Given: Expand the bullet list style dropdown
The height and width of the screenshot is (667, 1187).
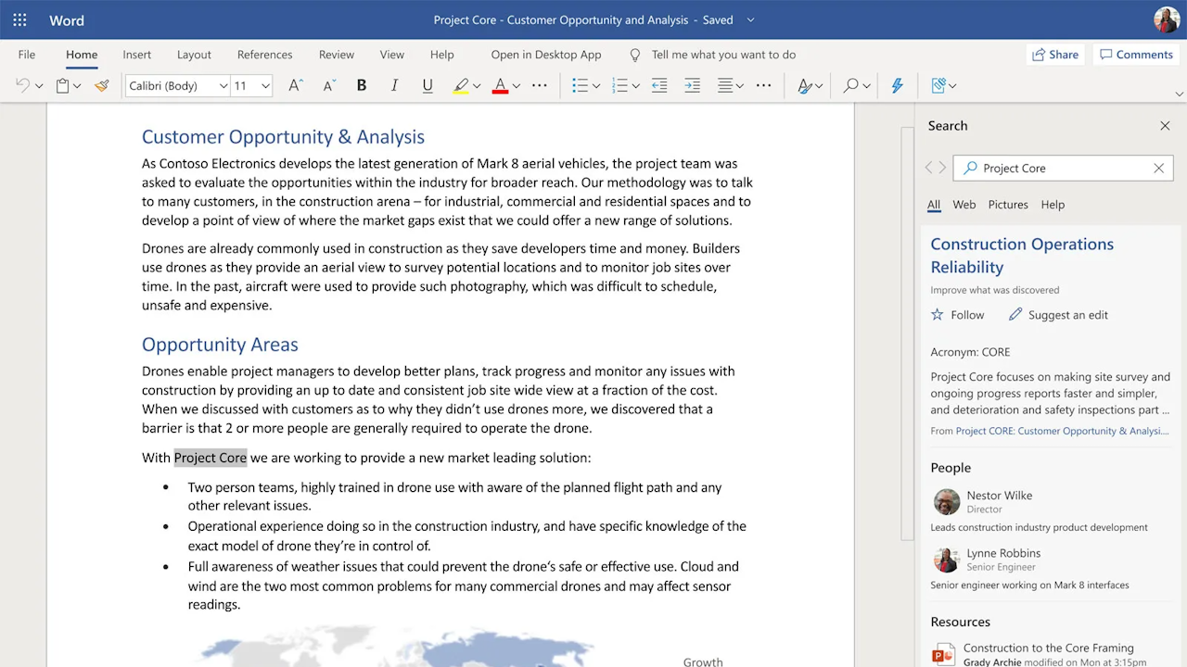Looking at the screenshot, I should [x=596, y=86].
